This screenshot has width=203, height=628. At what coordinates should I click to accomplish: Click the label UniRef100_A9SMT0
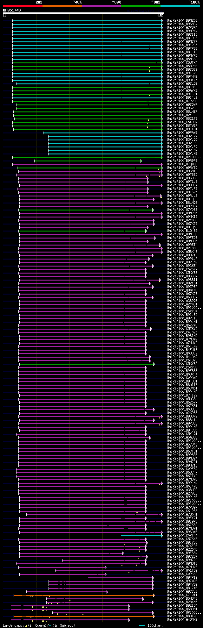182,171
